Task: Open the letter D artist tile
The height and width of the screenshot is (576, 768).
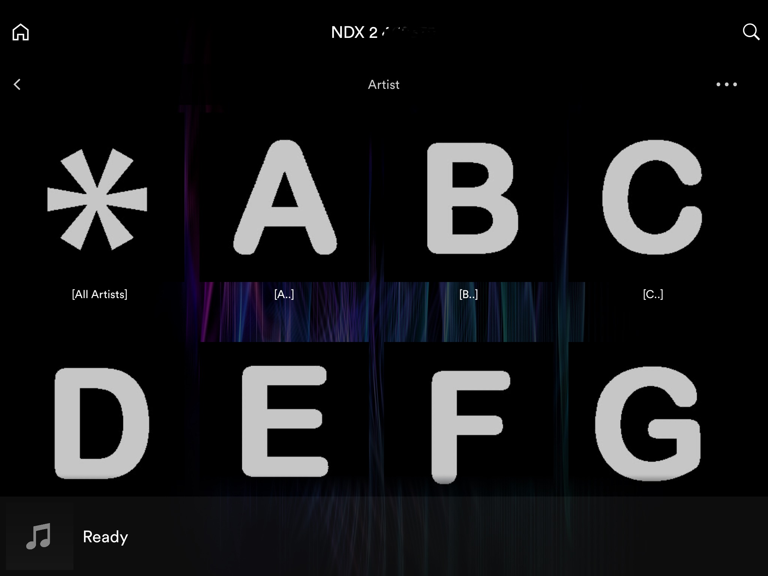Action: tap(101, 423)
